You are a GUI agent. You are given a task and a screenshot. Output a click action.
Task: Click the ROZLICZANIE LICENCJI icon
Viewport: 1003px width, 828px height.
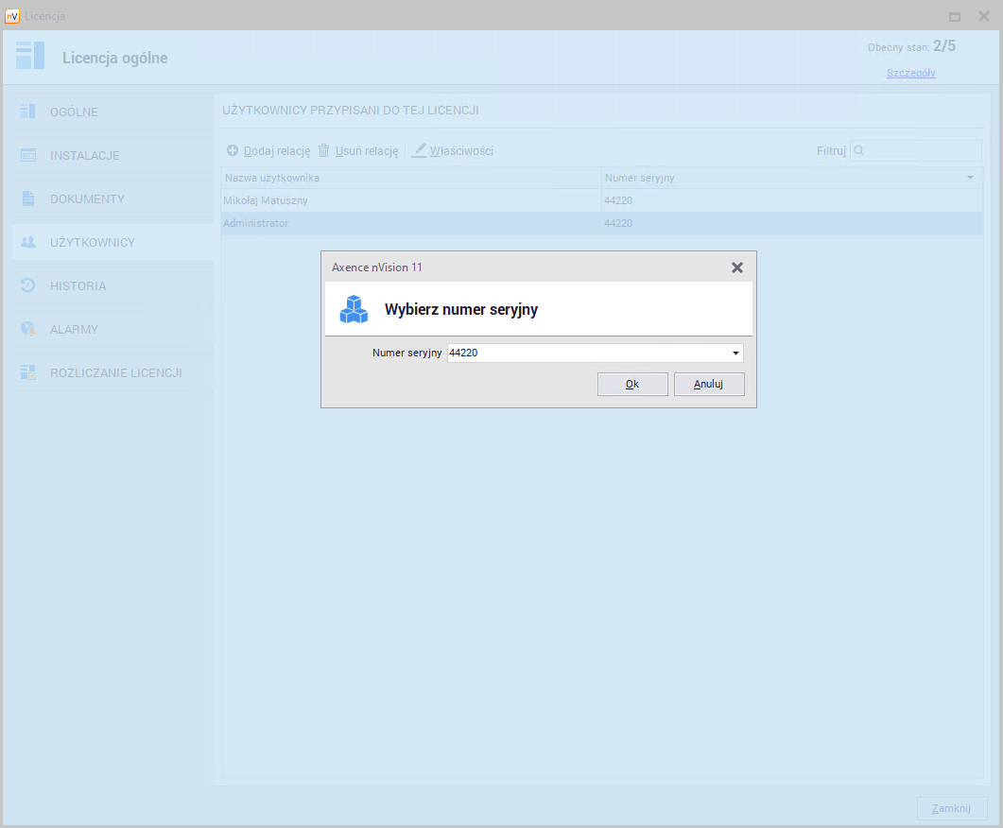coord(28,372)
